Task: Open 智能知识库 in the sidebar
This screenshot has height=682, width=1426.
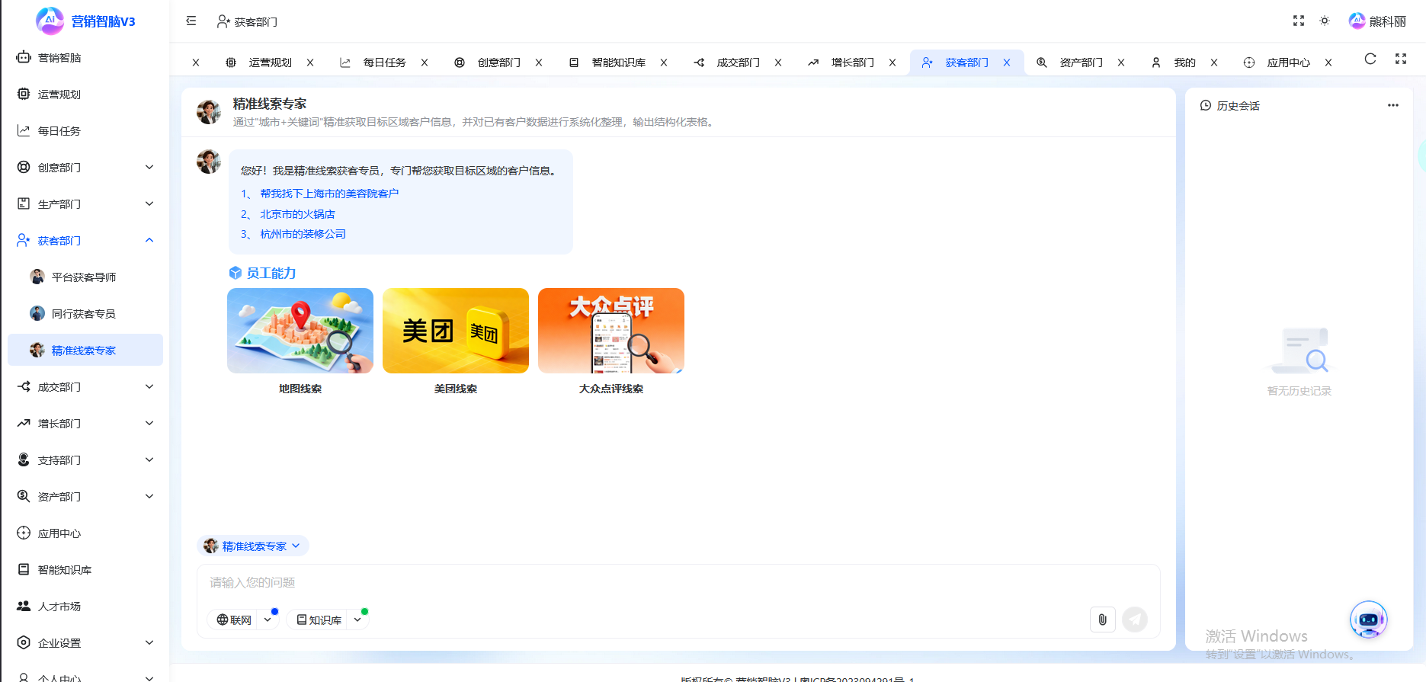Action: point(85,570)
